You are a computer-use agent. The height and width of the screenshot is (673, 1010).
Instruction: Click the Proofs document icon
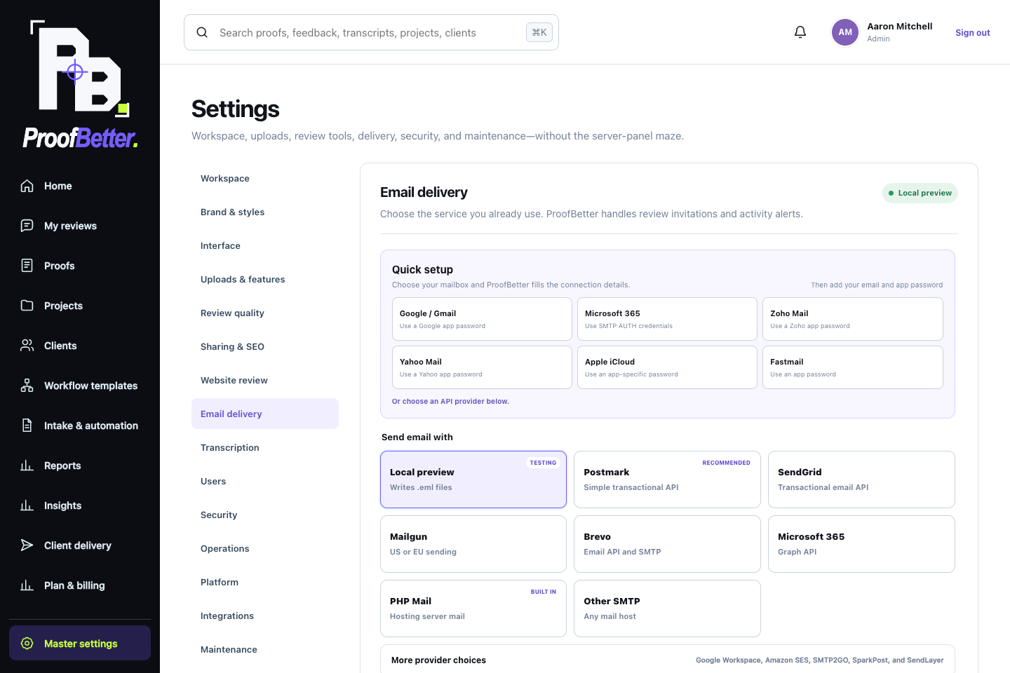(27, 266)
